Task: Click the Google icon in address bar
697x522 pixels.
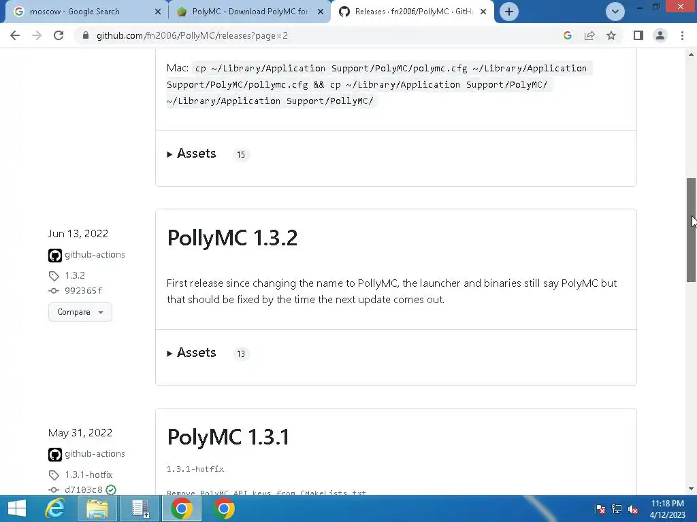Action: coord(567,35)
